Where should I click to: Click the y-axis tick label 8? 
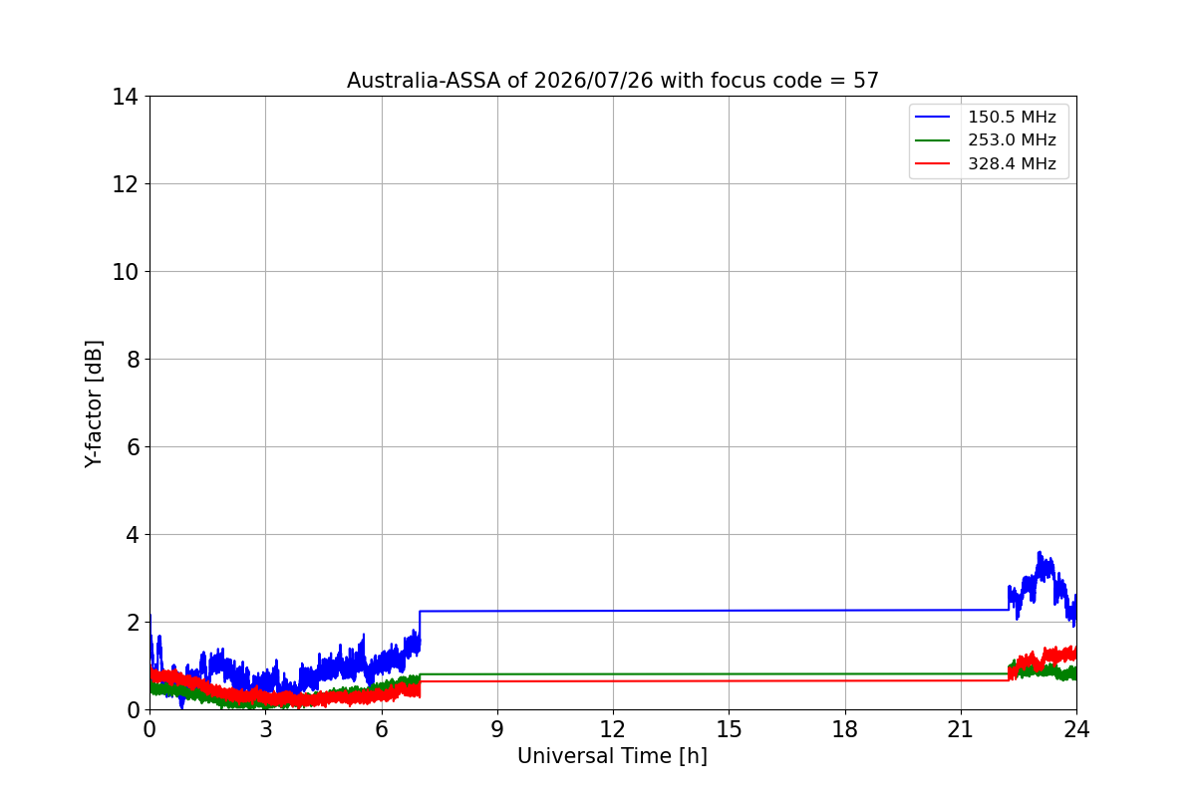[x=132, y=360]
